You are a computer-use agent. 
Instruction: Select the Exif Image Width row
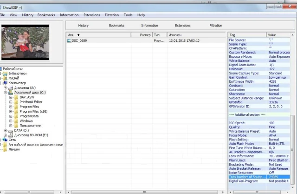[259, 81]
